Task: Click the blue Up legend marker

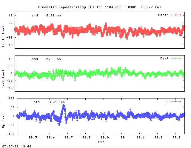Action: coord(175,101)
